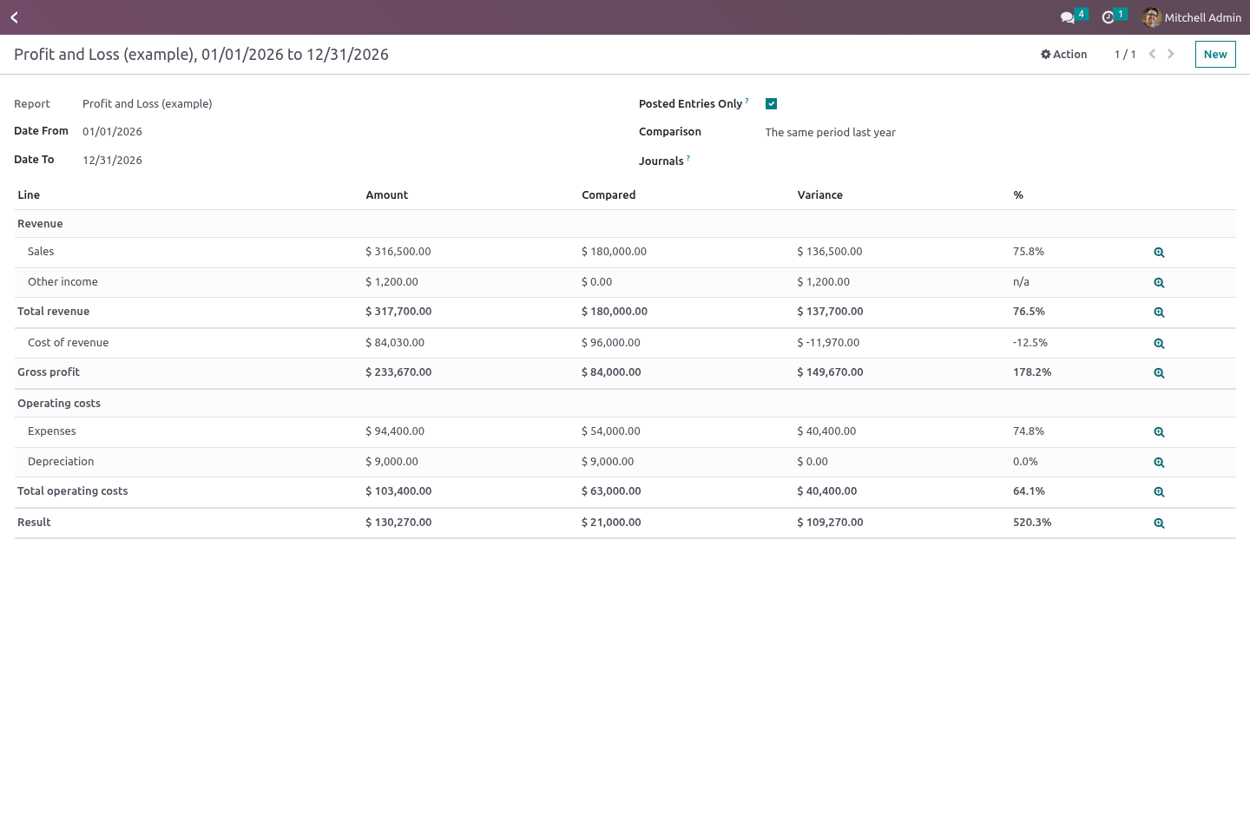Click the Gross profit percentage 178.2%
The width and height of the screenshot is (1250, 816).
tap(1032, 372)
